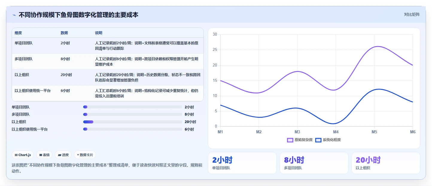Click the M6 axis label on chart

point(413,132)
